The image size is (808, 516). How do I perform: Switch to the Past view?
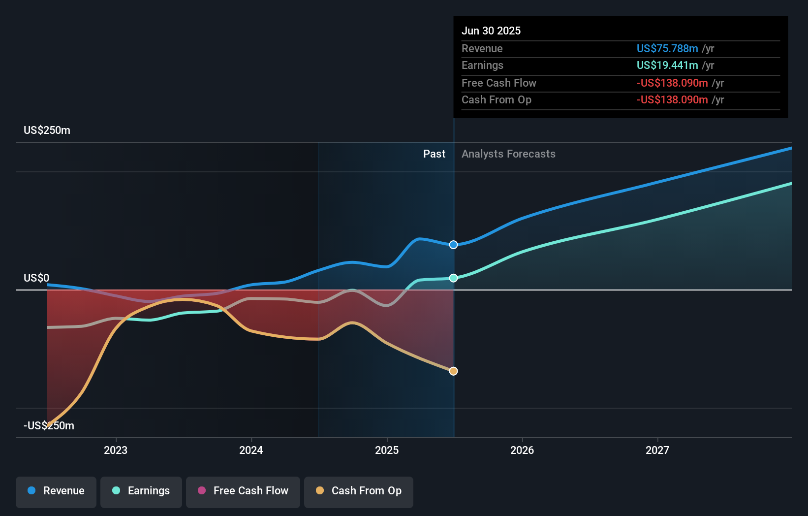pos(434,154)
